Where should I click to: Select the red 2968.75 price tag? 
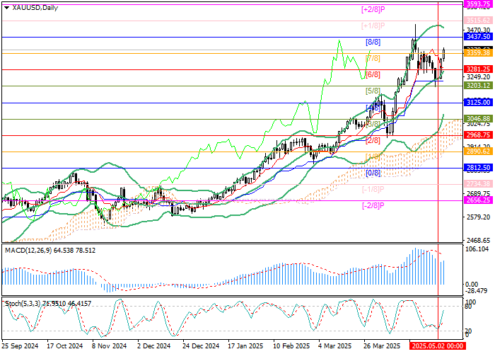coord(479,135)
